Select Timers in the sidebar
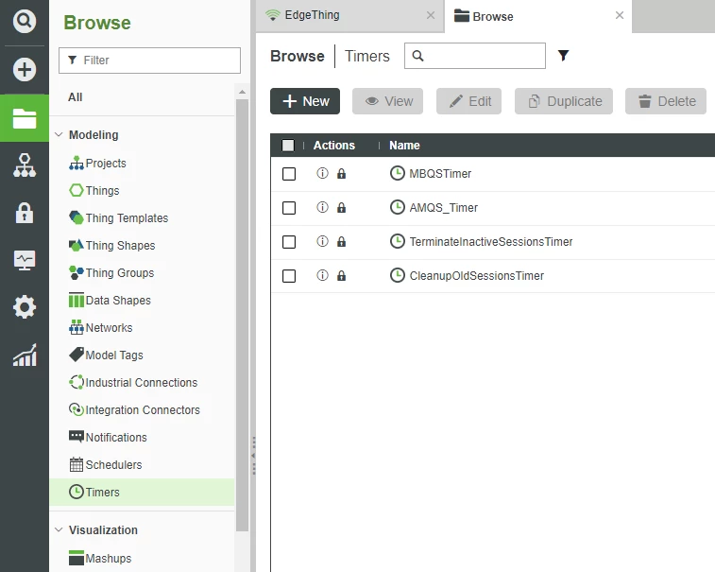This screenshot has height=572, width=715. tap(142, 493)
